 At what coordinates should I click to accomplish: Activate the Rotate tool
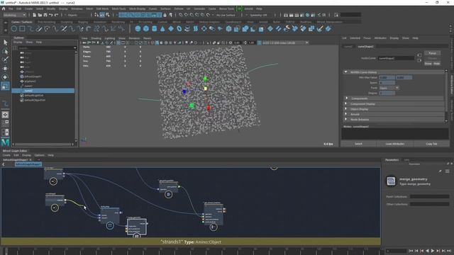coord(5,77)
